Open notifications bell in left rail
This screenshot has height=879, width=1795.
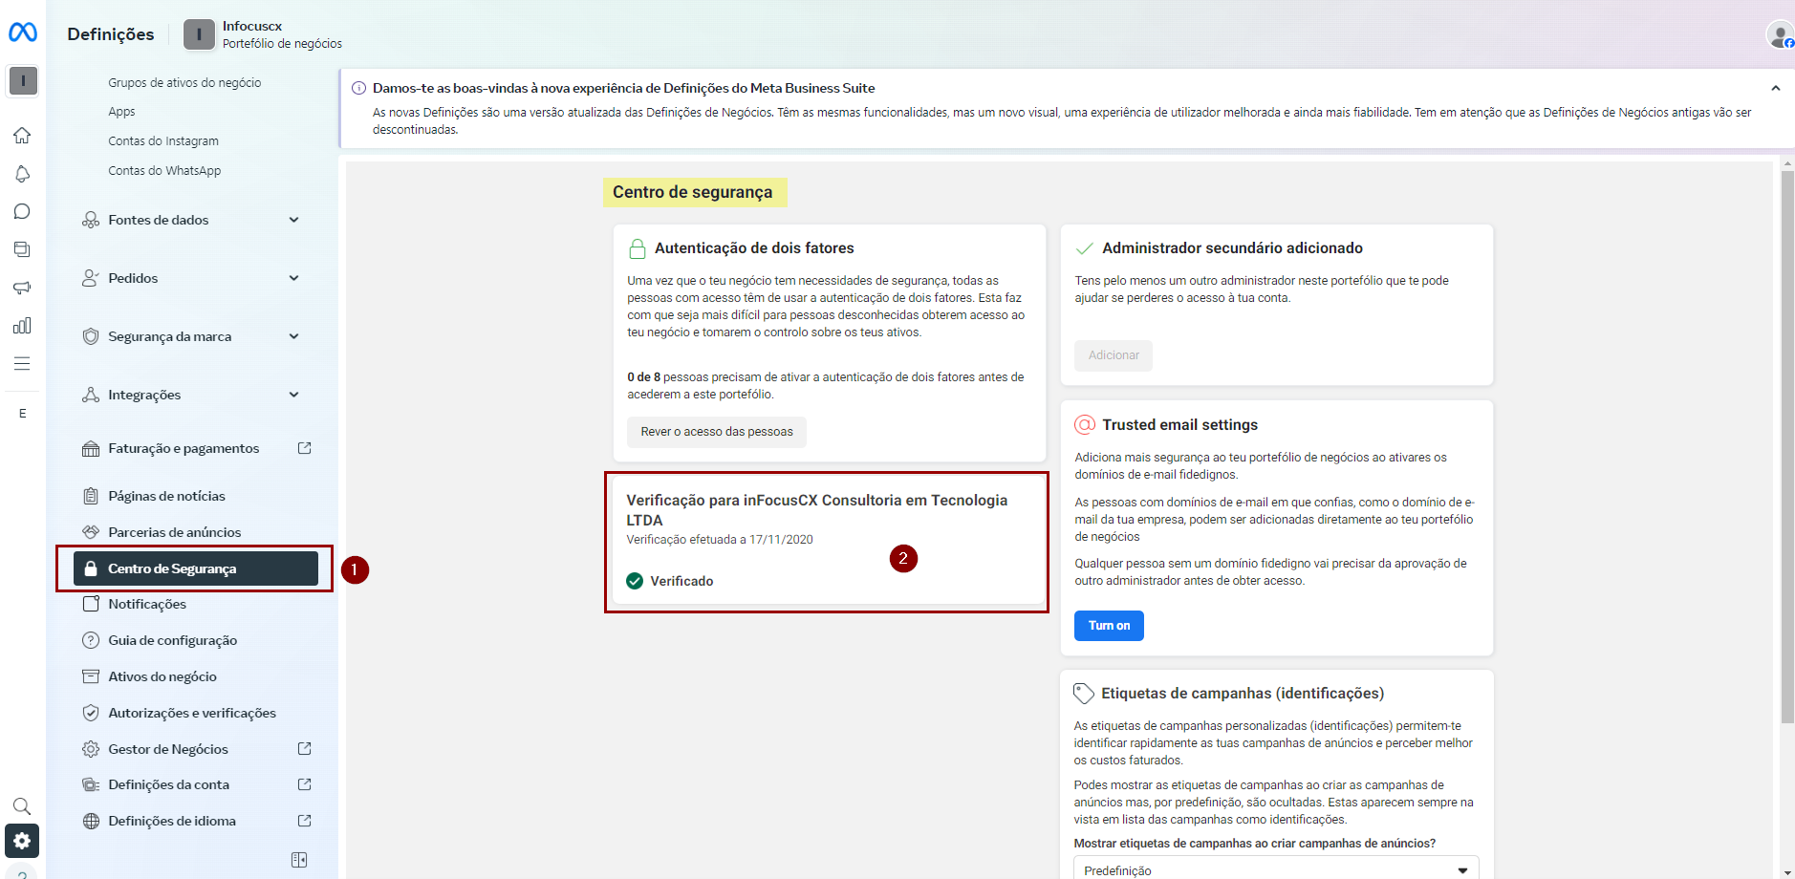pos(22,174)
